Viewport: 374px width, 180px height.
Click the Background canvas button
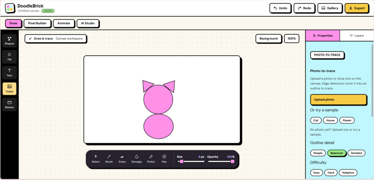click(269, 39)
